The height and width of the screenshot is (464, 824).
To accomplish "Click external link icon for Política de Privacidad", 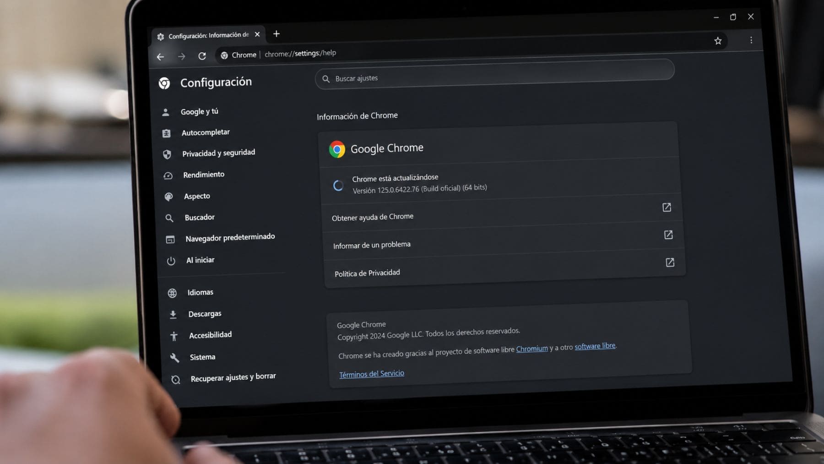I will [x=670, y=262].
